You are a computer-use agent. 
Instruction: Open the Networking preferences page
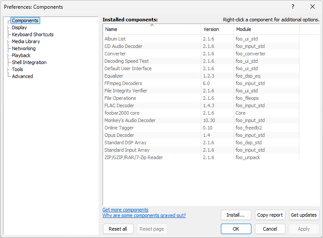(x=24, y=48)
